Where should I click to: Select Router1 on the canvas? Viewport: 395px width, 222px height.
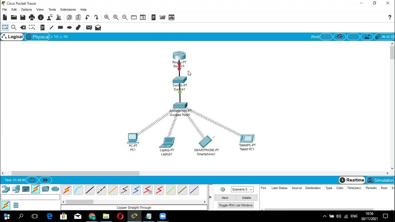click(179, 56)
